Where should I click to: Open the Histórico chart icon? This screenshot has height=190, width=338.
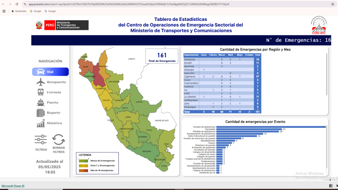[41, 123]
